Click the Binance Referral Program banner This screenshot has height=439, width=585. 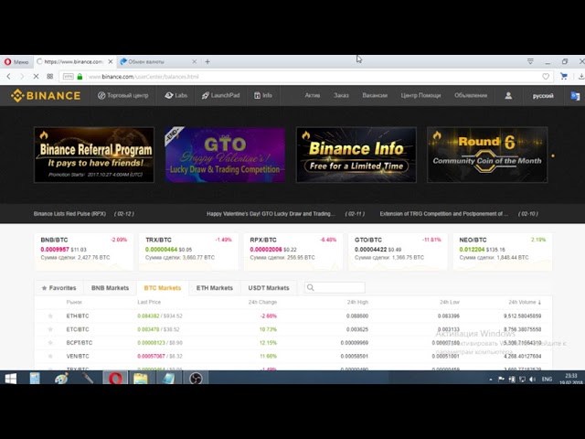pyautogui.click(x=94, y=155)
